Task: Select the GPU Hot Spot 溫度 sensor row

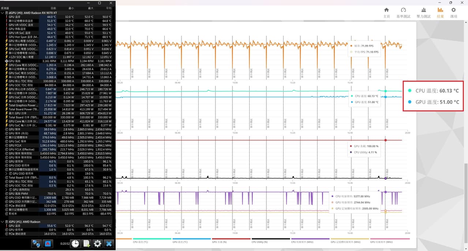Action: click(57, 37)
